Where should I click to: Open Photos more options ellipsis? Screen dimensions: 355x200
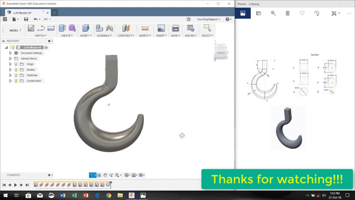click(349, 13)
